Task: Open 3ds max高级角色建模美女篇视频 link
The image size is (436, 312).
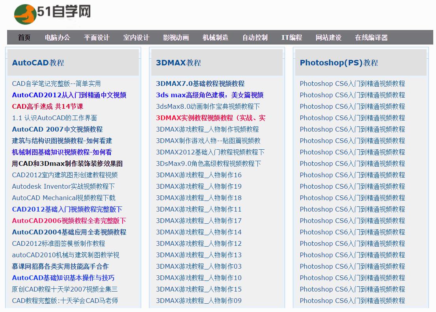Action: 209,95
